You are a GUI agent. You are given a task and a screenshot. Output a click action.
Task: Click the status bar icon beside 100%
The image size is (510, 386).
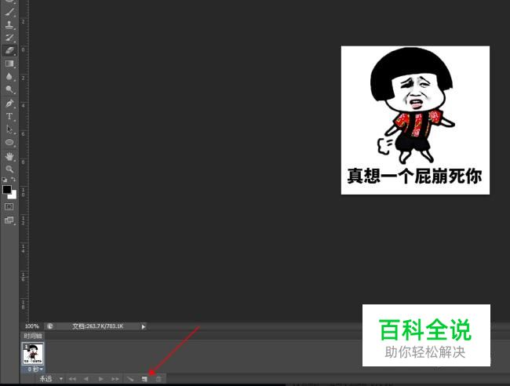point(50,326)
